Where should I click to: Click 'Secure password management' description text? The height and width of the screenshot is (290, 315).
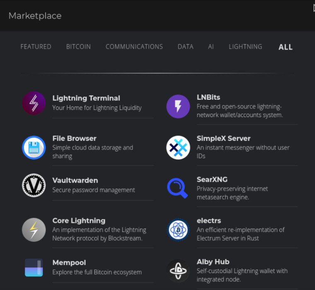[94, 190]
